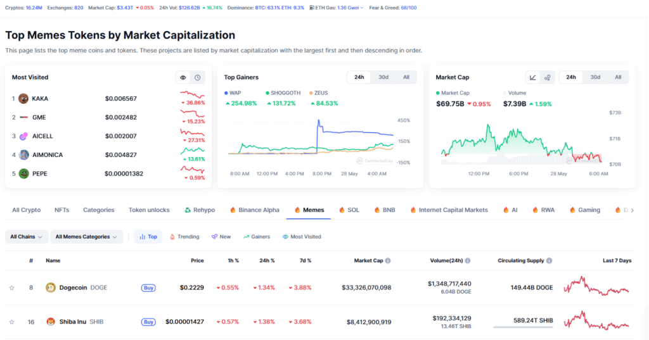The width and height of the screenshot is (649, 340).
Task: Select 30d range in Market Cap
Action: [595, 77]
